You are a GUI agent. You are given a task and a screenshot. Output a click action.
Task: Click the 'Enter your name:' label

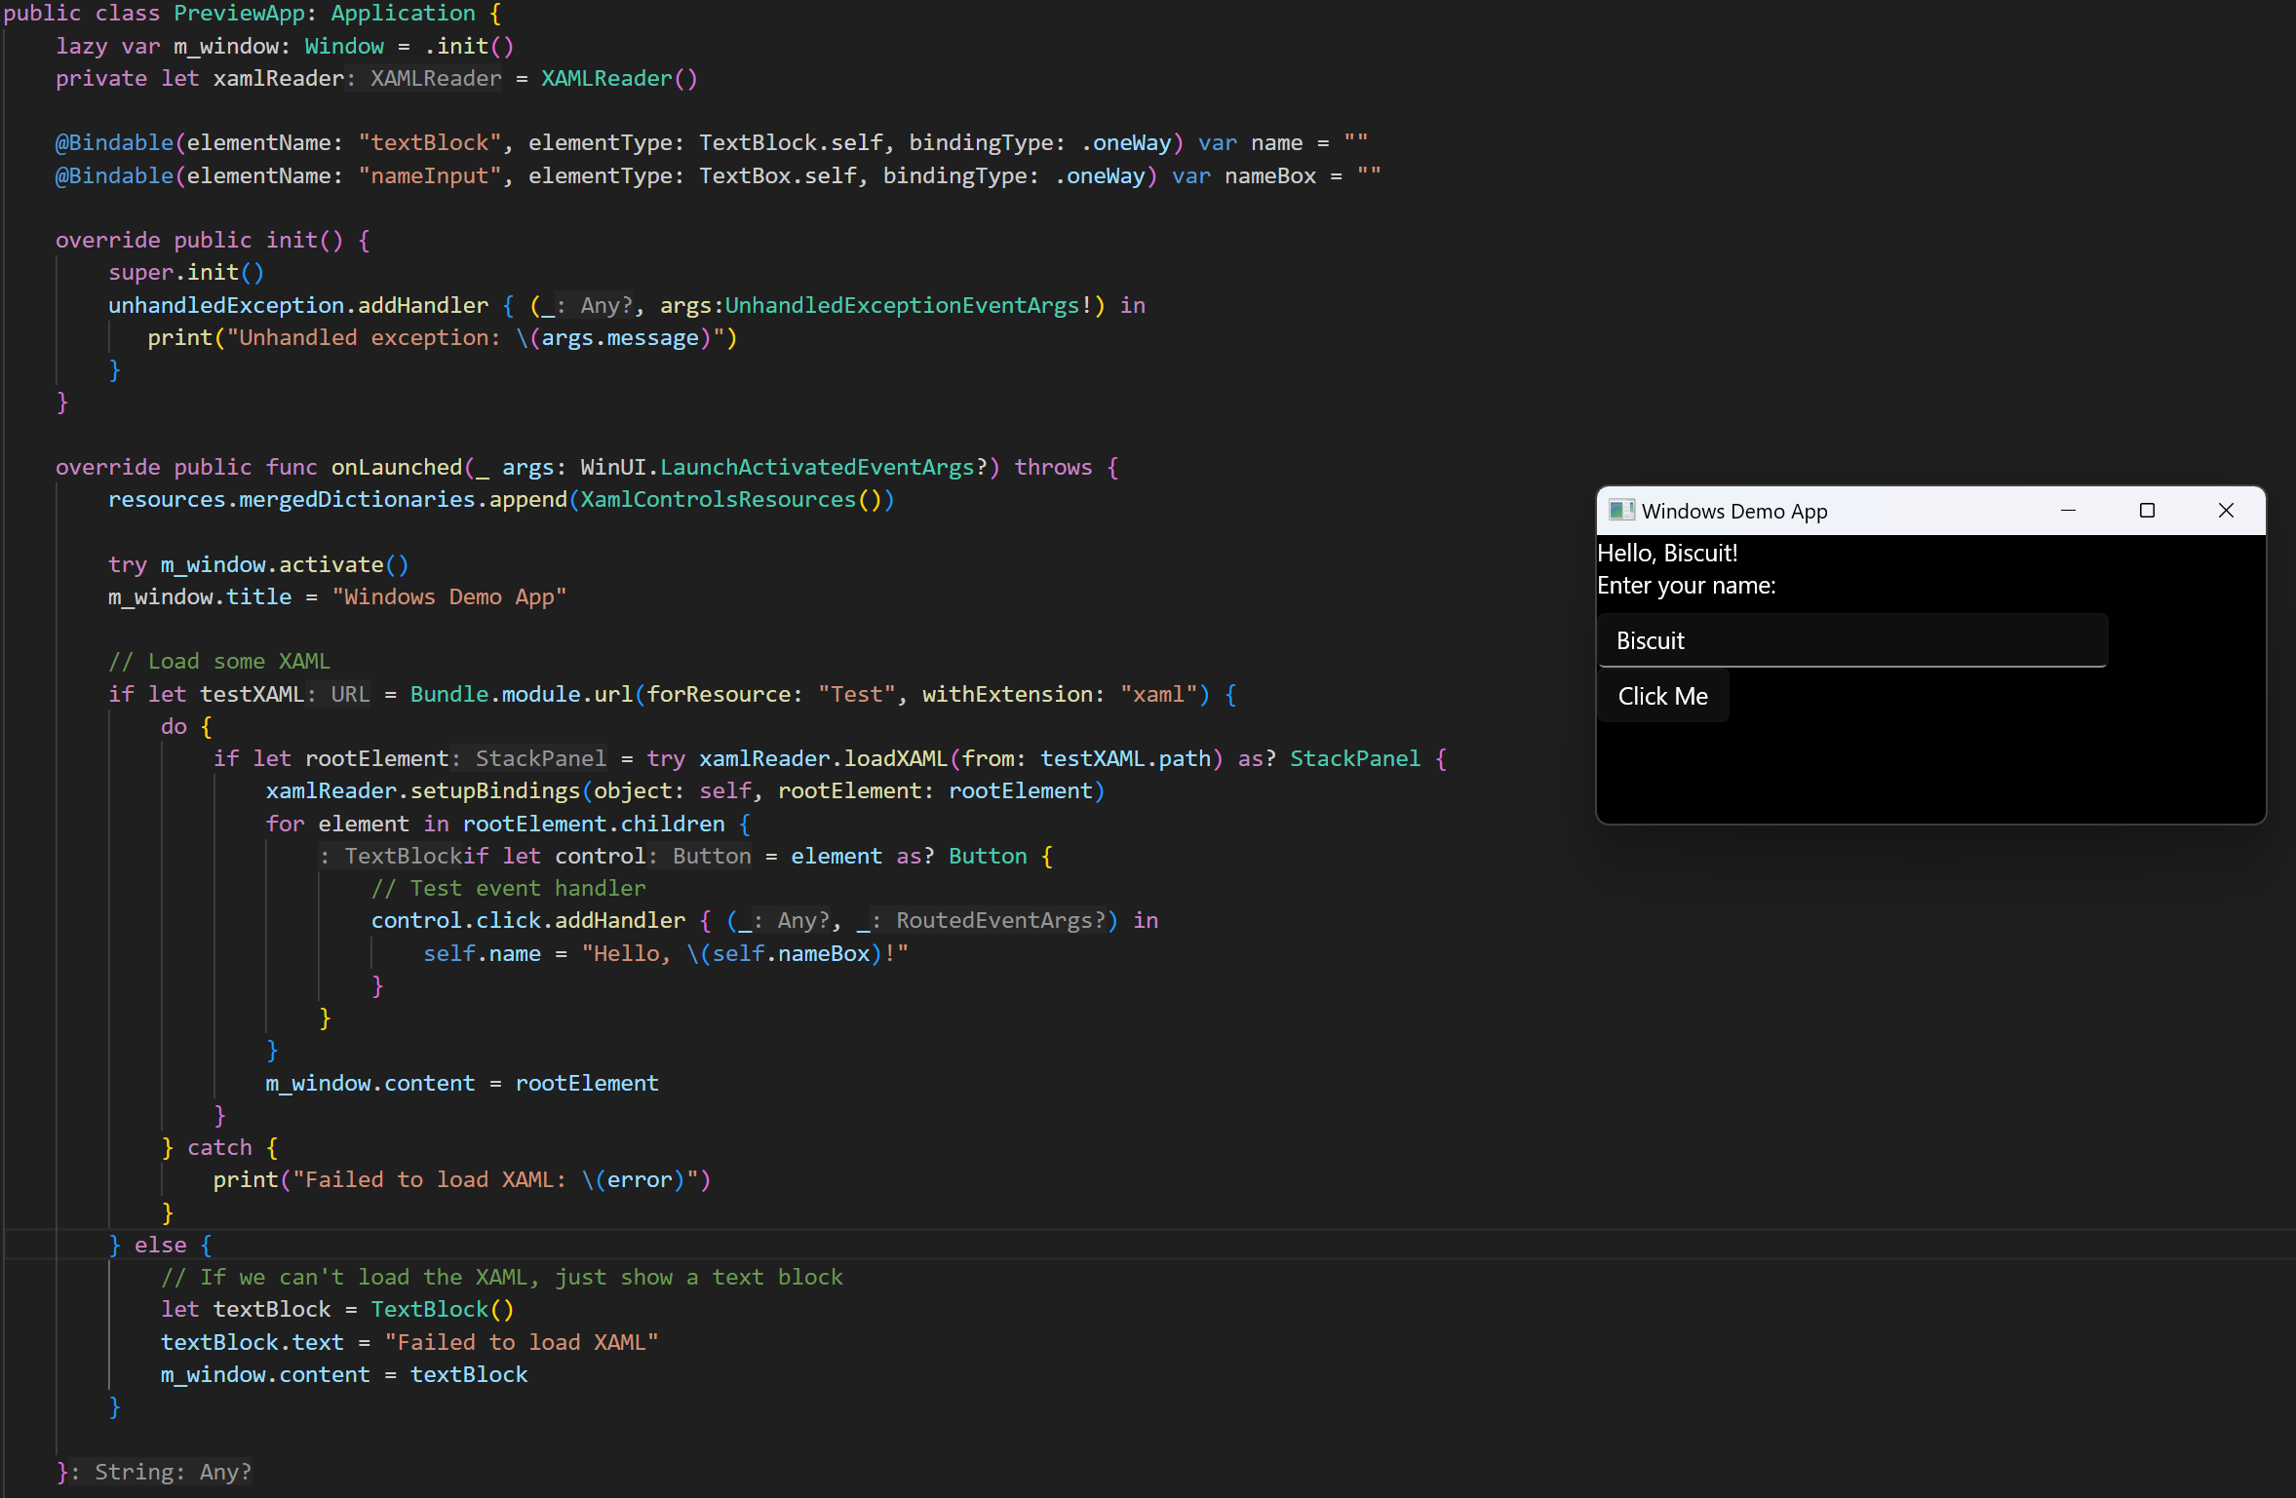(x=1686, y=586)
